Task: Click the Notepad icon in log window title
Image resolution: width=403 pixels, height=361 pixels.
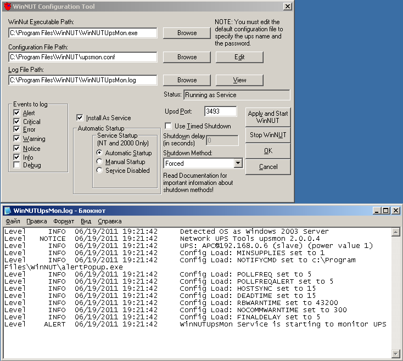Action: pos(7,210)
